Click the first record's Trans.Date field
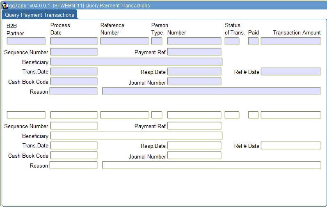This screenshot has width=327, height=207. point(74,71)
